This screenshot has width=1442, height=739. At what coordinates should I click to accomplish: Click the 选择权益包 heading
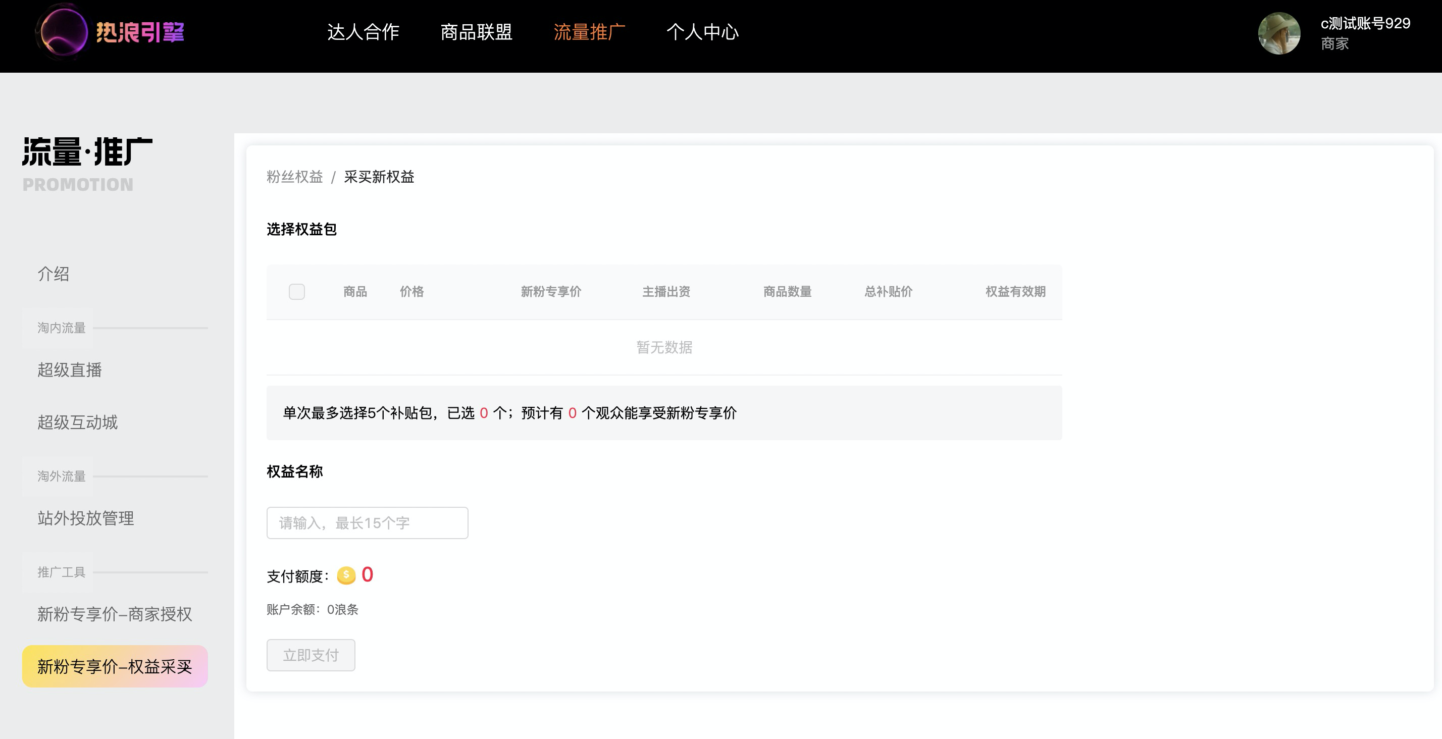(x=302, y=230)
